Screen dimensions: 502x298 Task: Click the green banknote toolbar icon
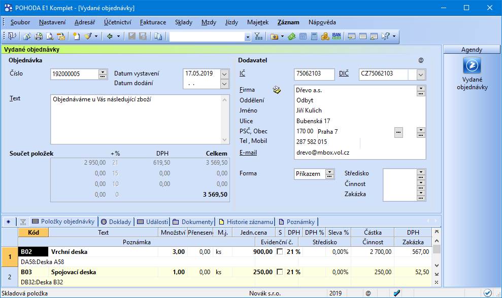(292, 36)
